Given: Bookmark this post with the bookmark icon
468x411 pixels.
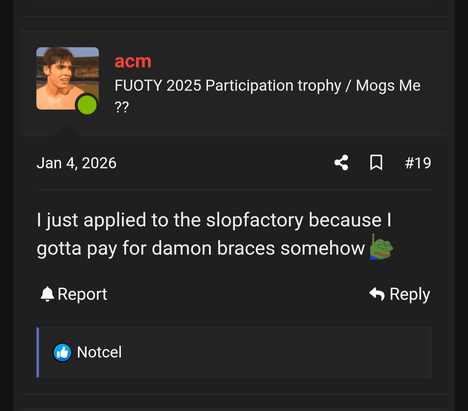Looking at the screenshot, I should coord(376,162).
